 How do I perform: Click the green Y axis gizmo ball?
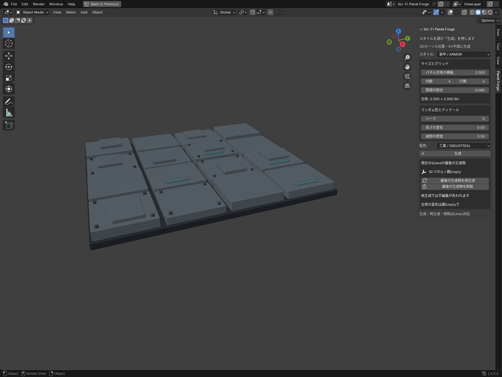coord(407,38)
